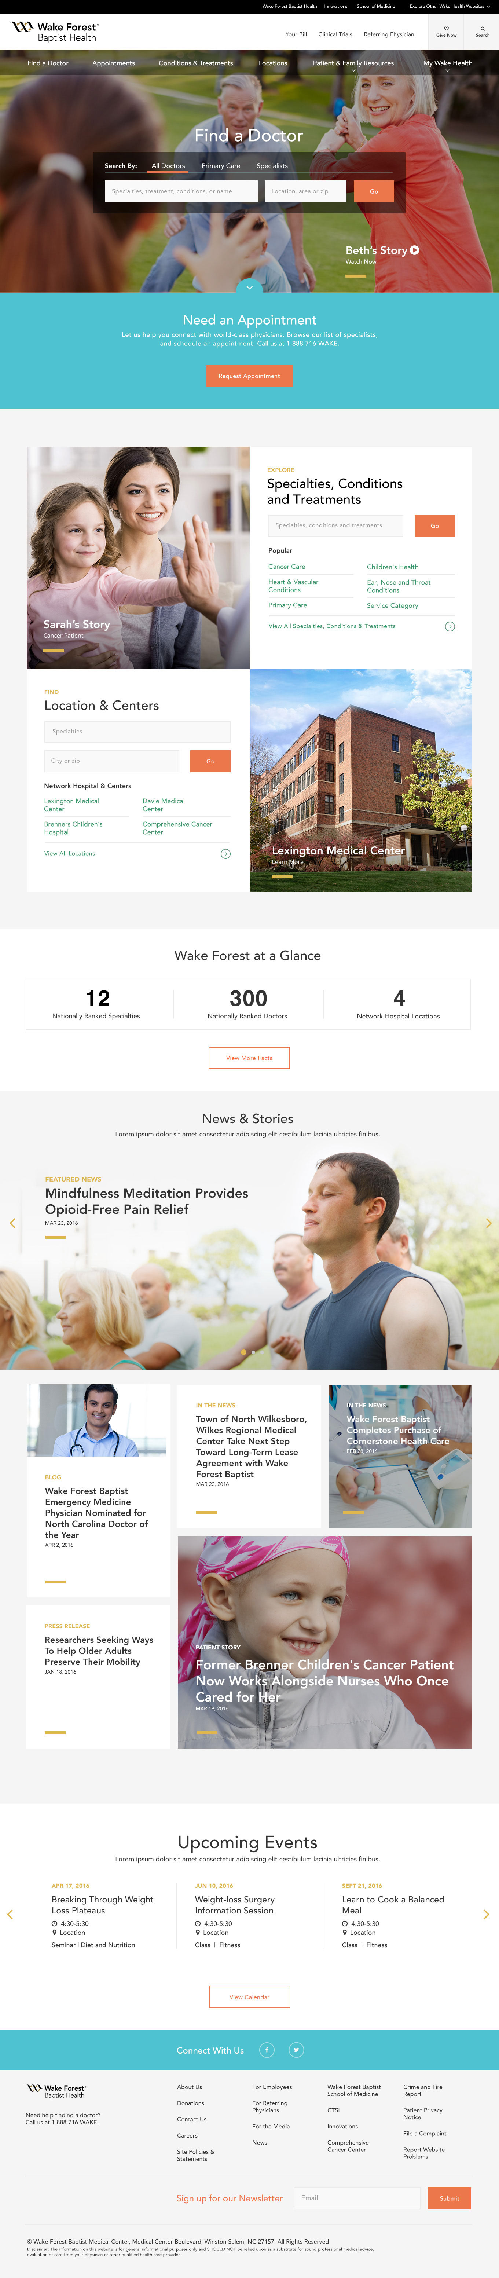Viewport: 499px width, 2278px height.
Task: Select the Primary Care search tab
Action: [x=220, y=165]
